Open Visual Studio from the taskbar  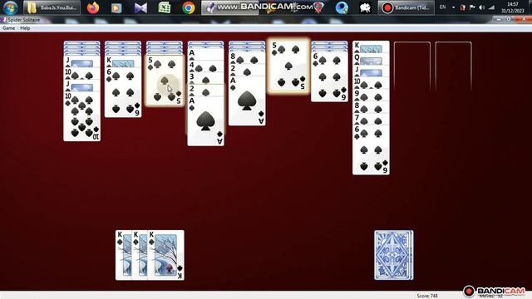pos(140,7)
